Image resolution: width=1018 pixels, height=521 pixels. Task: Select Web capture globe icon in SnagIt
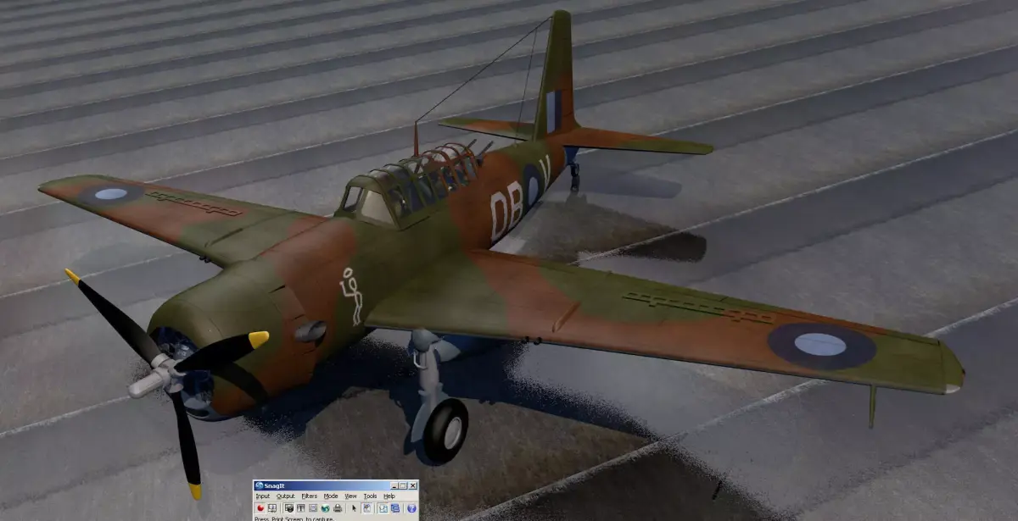(326, 508)
